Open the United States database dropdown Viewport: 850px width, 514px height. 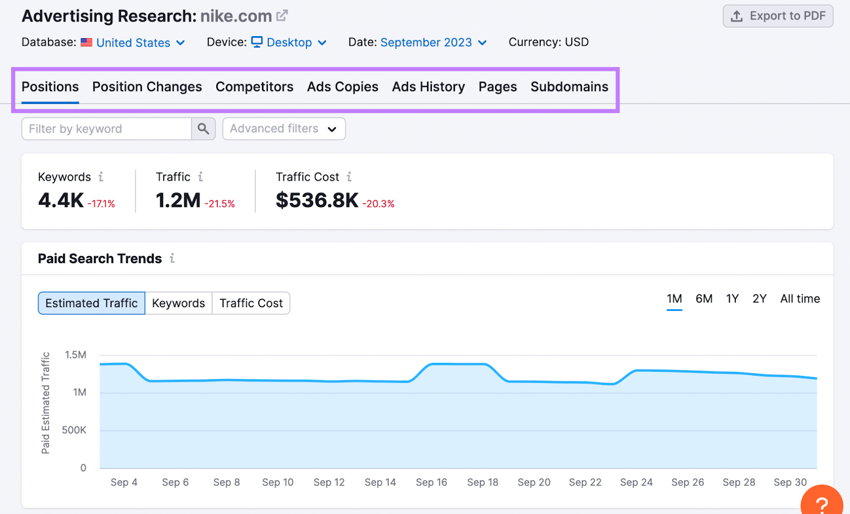click(x=133, y=42)
